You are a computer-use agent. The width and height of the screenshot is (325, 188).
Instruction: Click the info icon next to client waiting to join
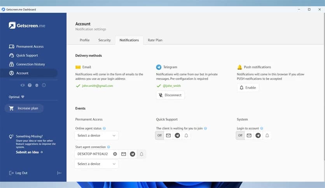coord(205,128)
